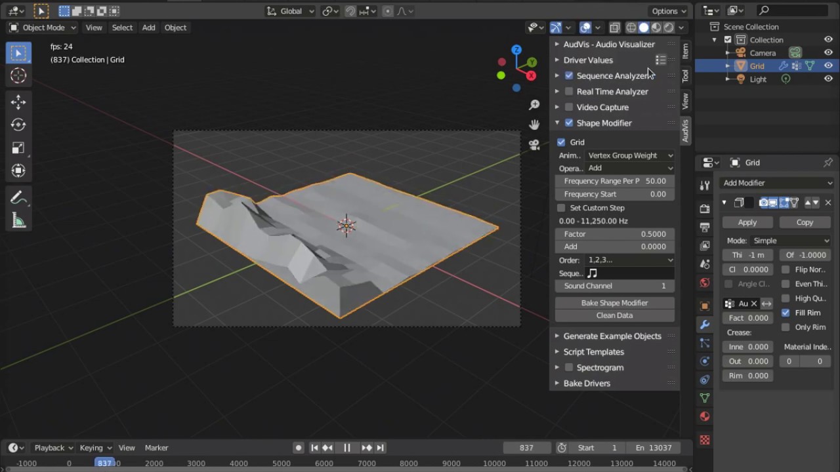
Task: Activate the Scale tool
Action: (x=18, y=147)
